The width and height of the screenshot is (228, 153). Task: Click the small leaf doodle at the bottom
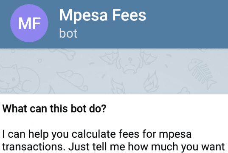118,87
